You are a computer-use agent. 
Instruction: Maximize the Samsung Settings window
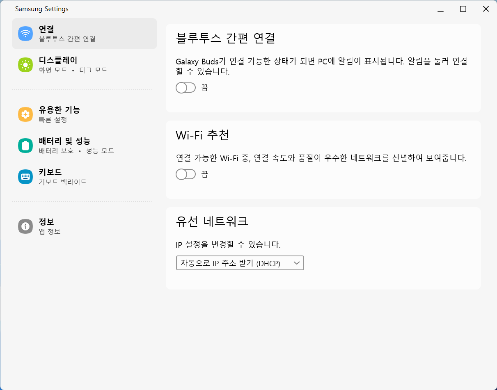[463, 9]
